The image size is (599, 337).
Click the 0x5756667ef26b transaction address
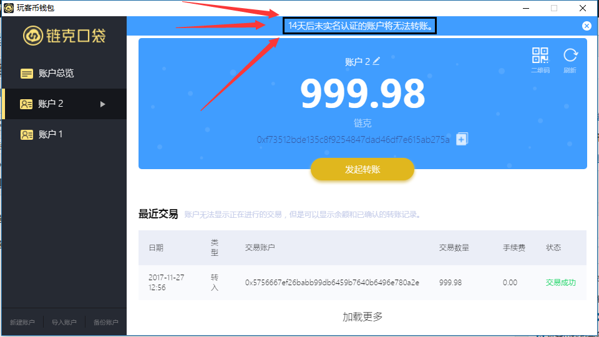pos(332,283)
